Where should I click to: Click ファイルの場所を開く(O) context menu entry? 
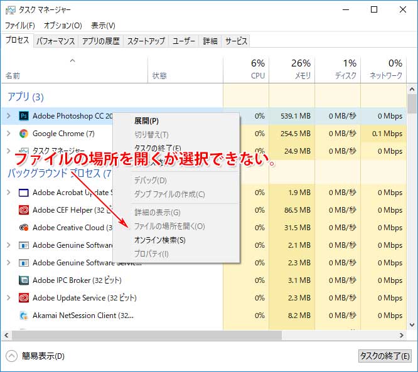click(176, 226)
